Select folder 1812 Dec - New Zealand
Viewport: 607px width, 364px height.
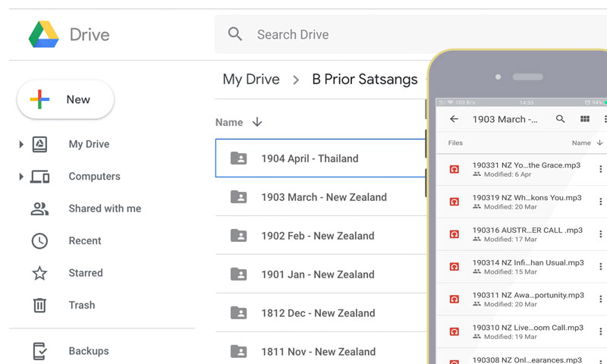coord(320,313)
